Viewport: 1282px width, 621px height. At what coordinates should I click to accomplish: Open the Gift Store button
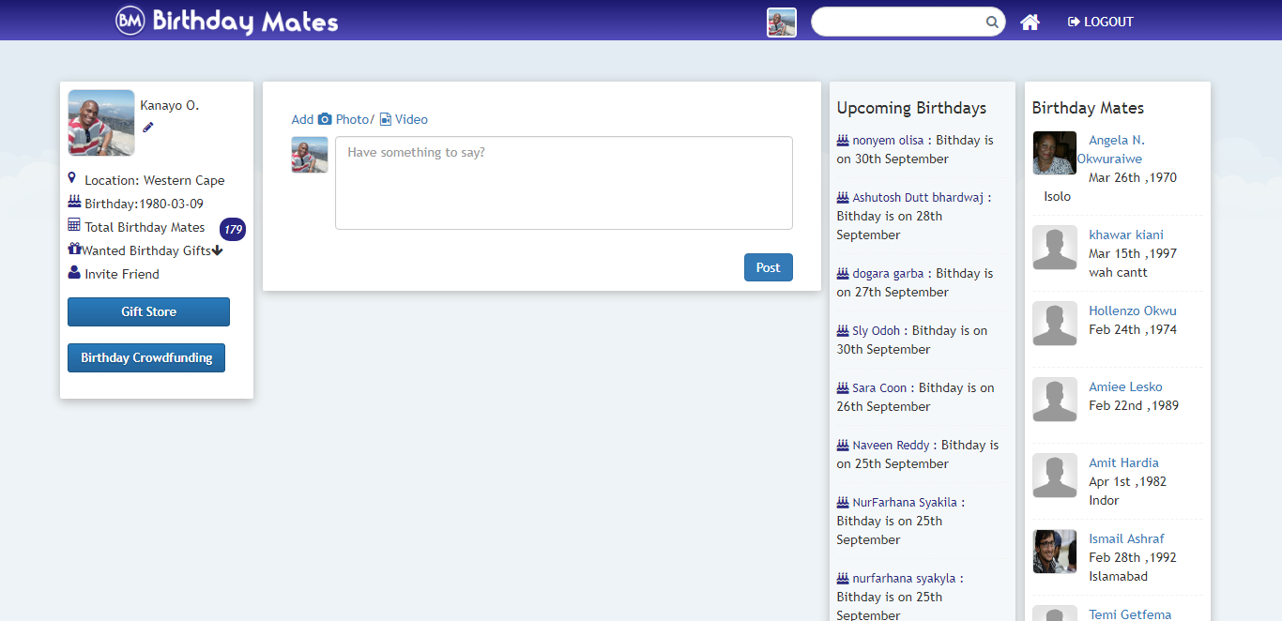pyautogui.click(x=148, y=311)
